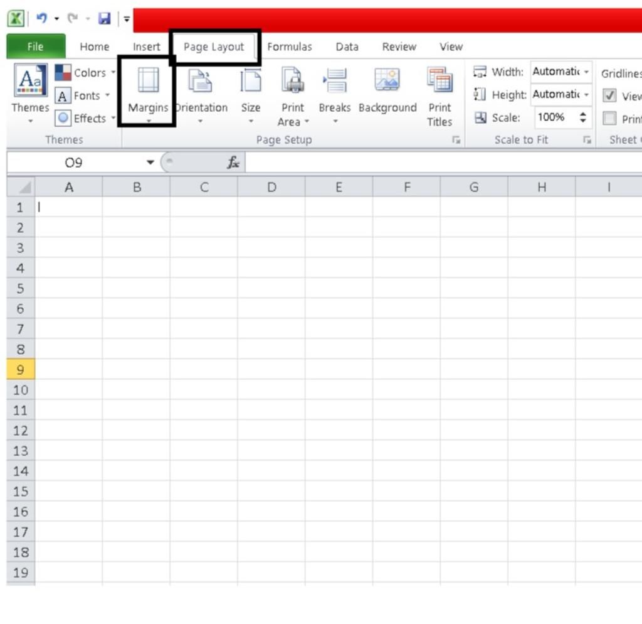Select column D header
The image size is (642, 624).
(271, 187)
